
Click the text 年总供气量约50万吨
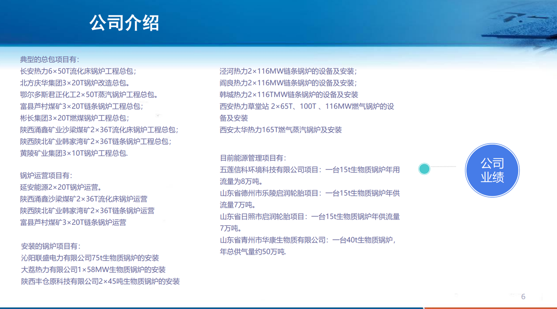pos(253,252)
